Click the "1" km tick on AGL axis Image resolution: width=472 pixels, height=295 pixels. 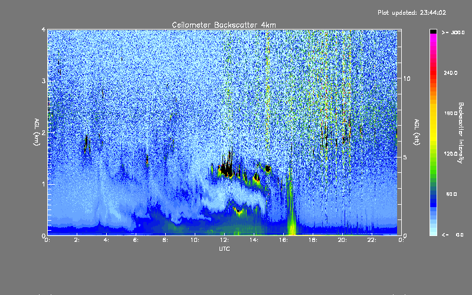tap(44, 184)
